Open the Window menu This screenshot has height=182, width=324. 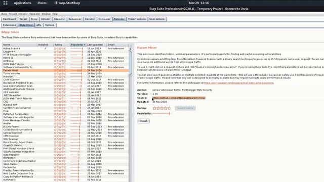(x=46, y=14)
